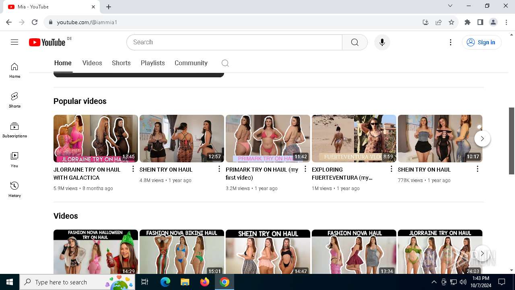Open Subscriptions in the sidebar
515x290 pixels.
click(x=14, y=130)
